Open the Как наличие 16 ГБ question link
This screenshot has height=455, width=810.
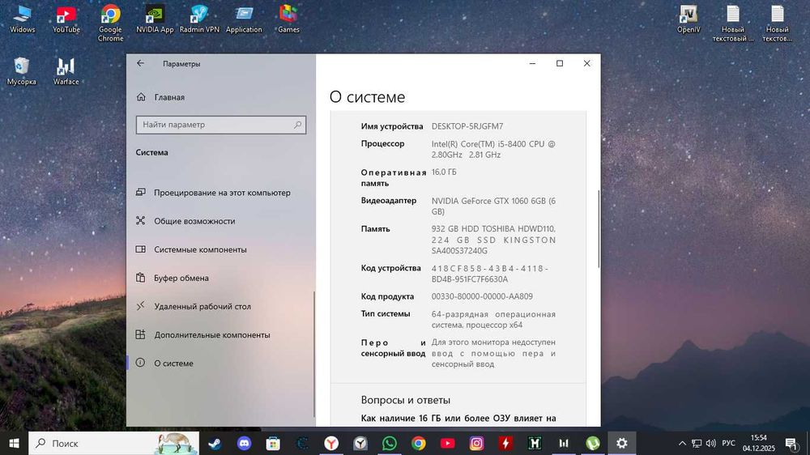(x=458, y=419)
